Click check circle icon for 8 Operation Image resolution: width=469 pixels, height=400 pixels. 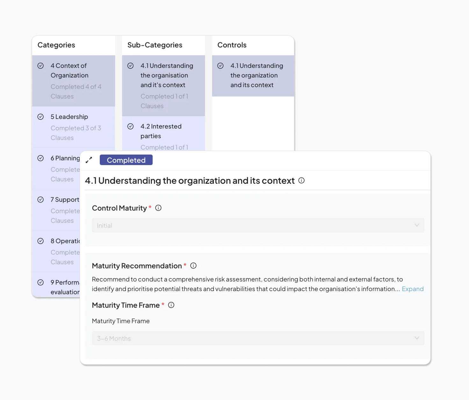pos(40,241)
